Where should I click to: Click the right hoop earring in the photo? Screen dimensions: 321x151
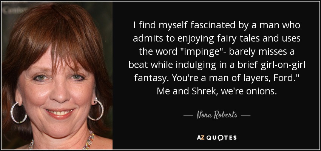pos(96,109)
